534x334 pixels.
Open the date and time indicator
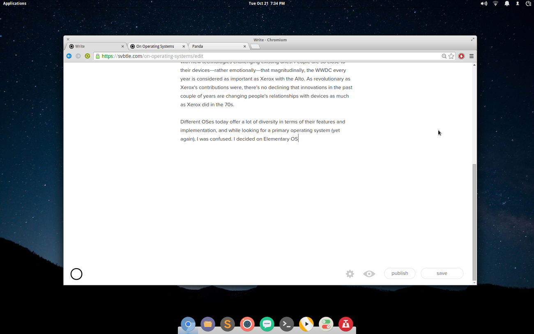[267, 3]
